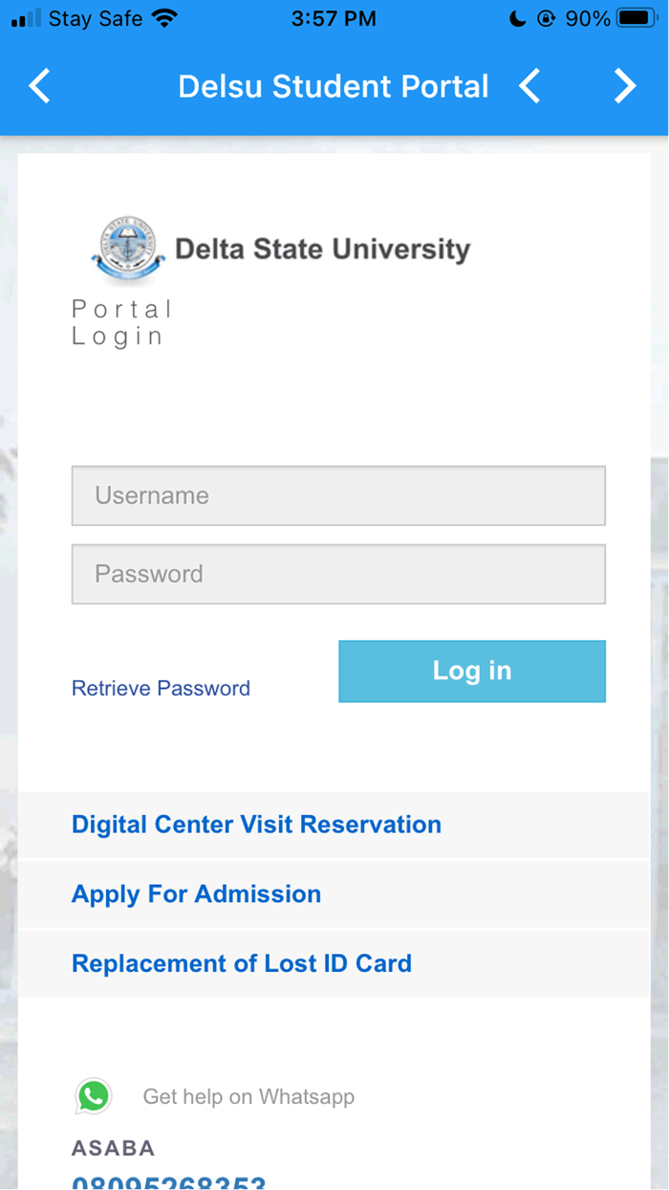Open Apply For Admission
The height and width of the screenshot is (1190, 669).
(x=196, y=893)
